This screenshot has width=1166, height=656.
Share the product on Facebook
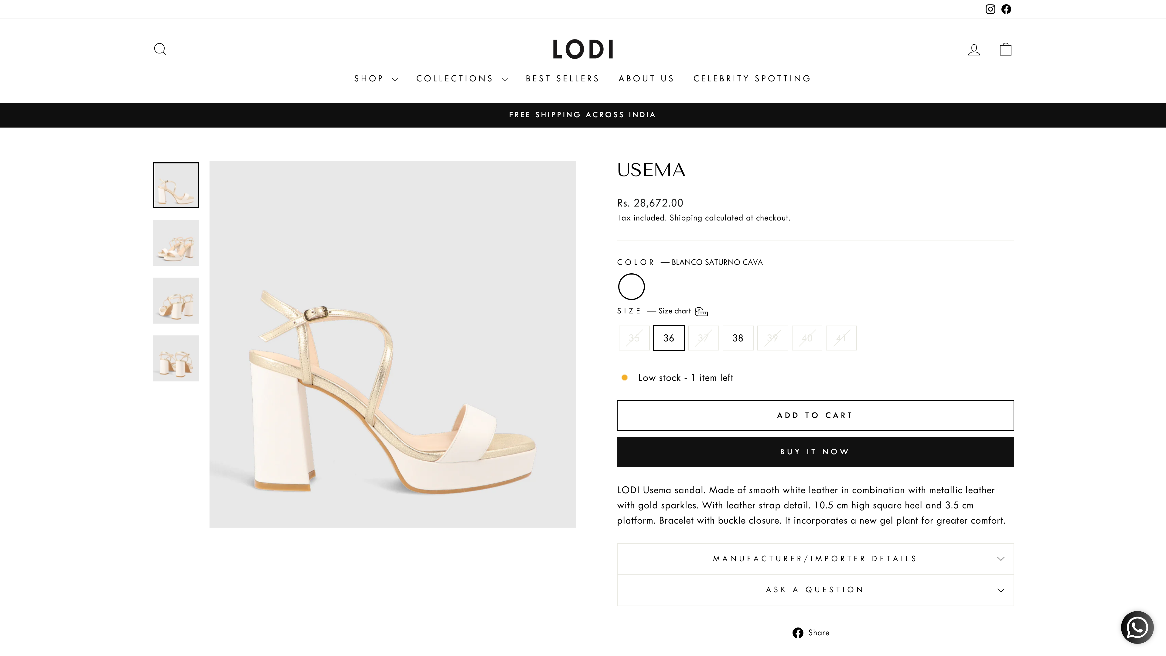811,632
